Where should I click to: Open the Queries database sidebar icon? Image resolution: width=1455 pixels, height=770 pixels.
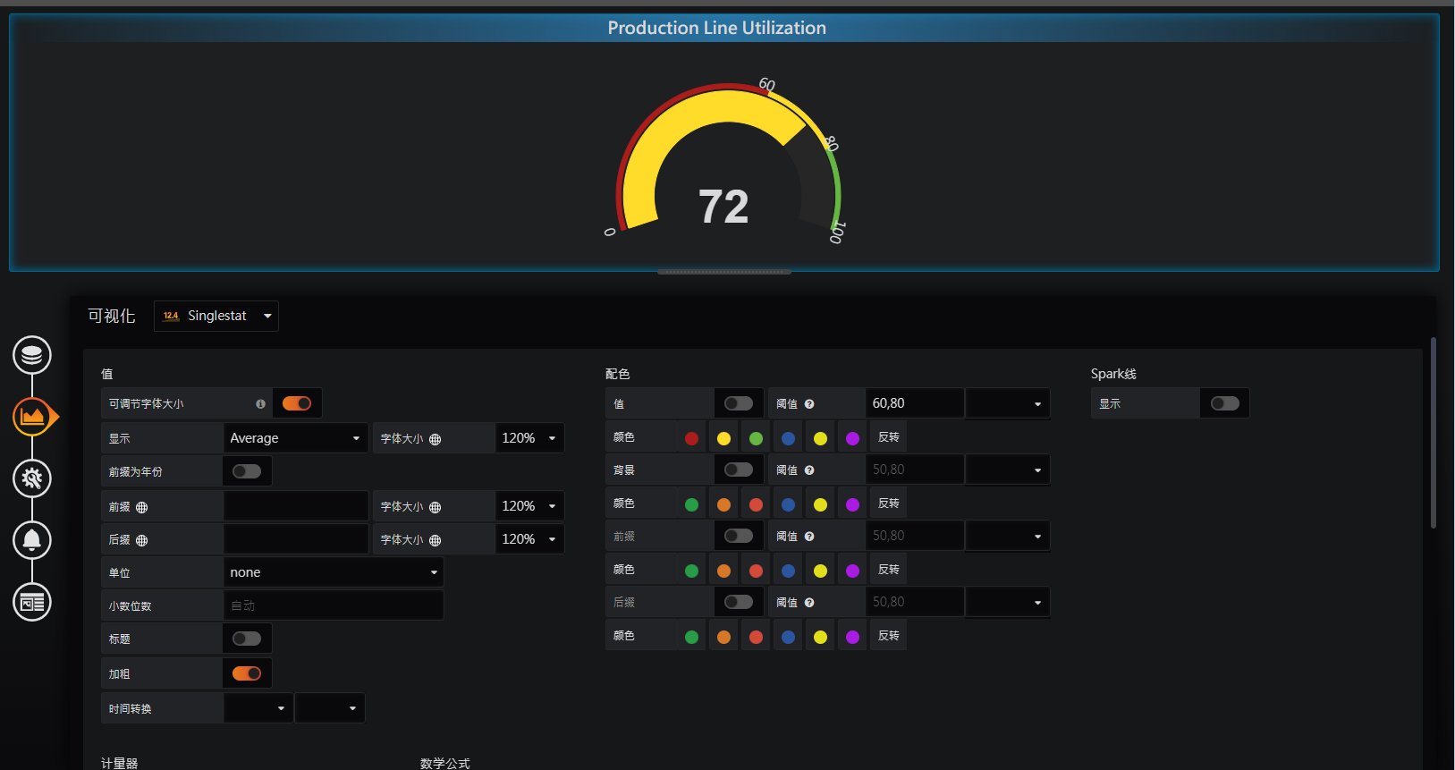pyautogui.click(x=32, y=355)
